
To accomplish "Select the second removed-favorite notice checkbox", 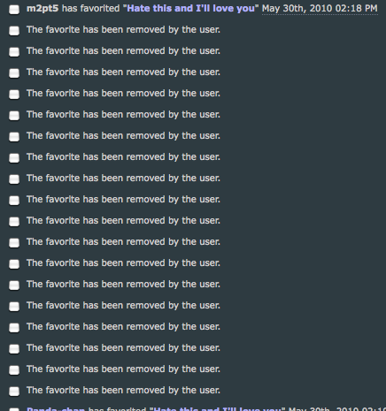I will click(14, 52).
